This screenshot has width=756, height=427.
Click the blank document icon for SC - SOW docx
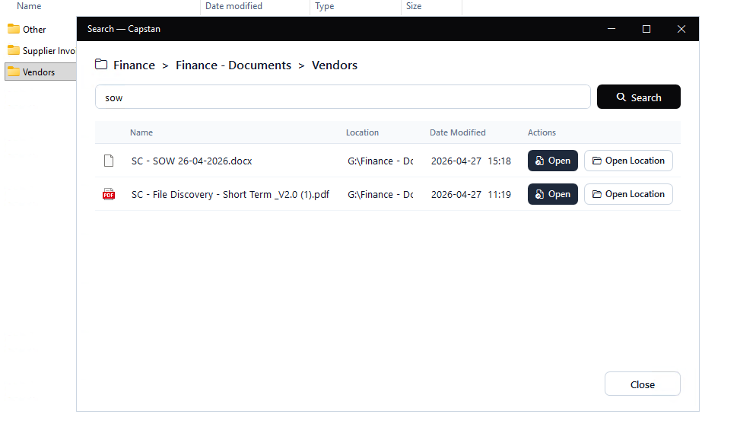tap(109, 161)
